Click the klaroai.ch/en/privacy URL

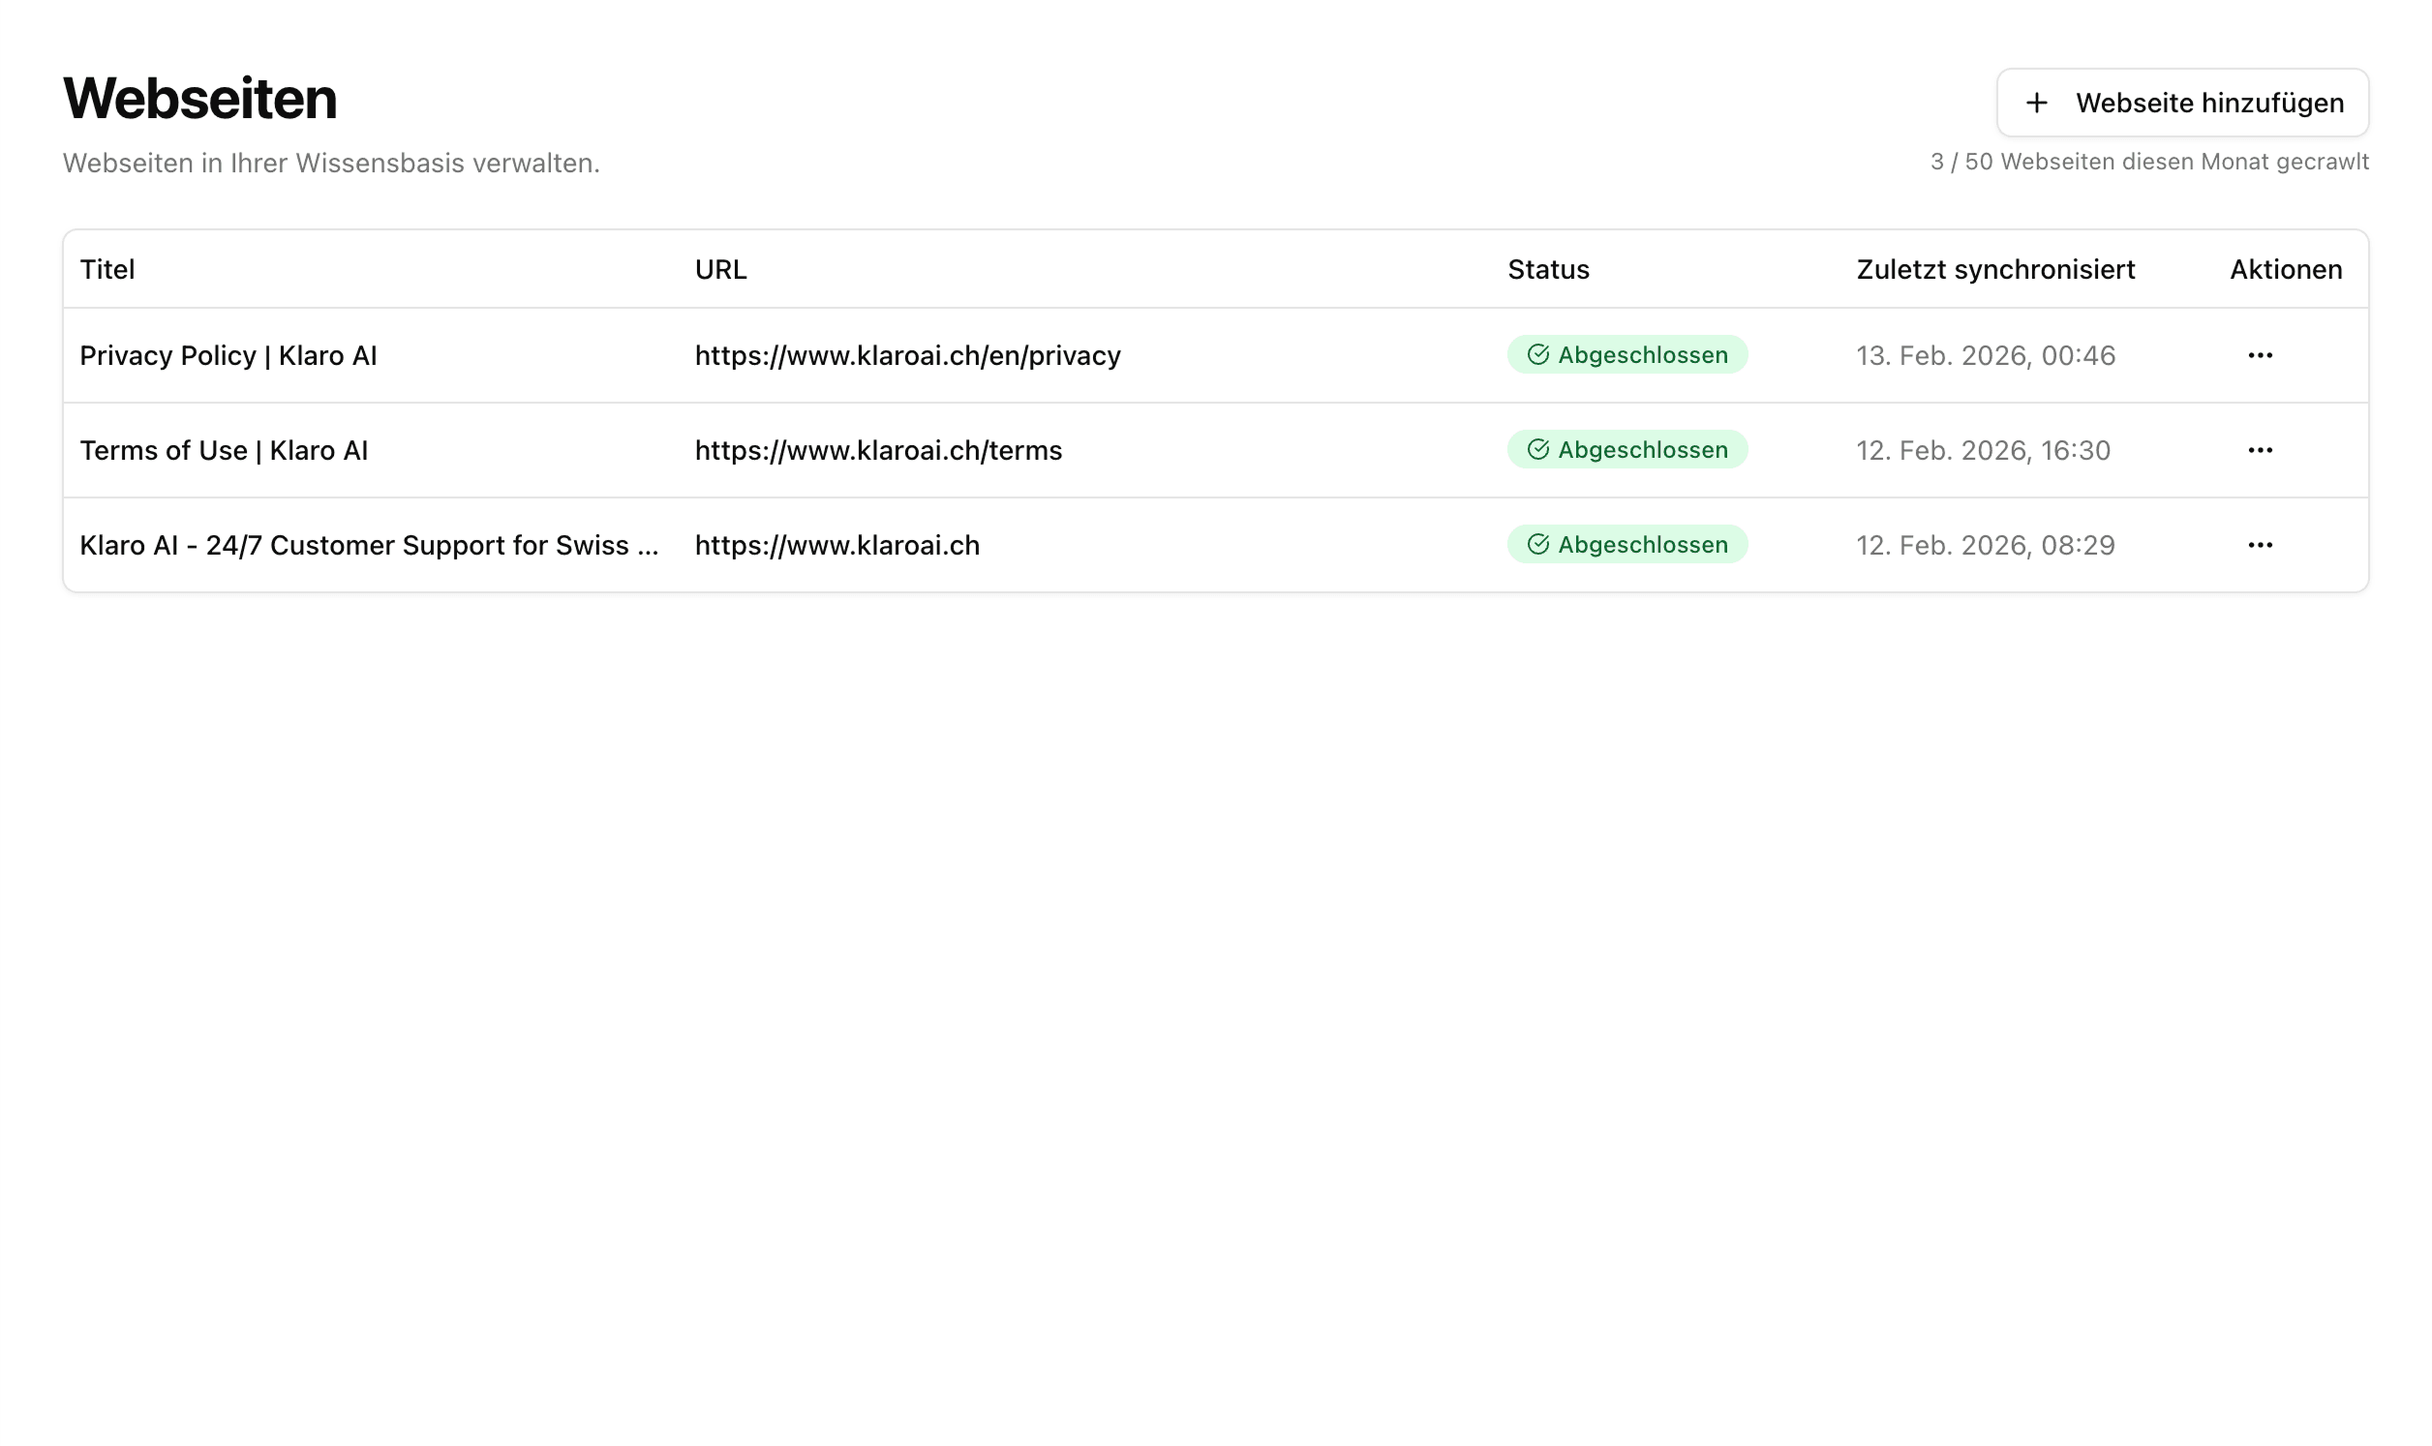click(907, 355)
